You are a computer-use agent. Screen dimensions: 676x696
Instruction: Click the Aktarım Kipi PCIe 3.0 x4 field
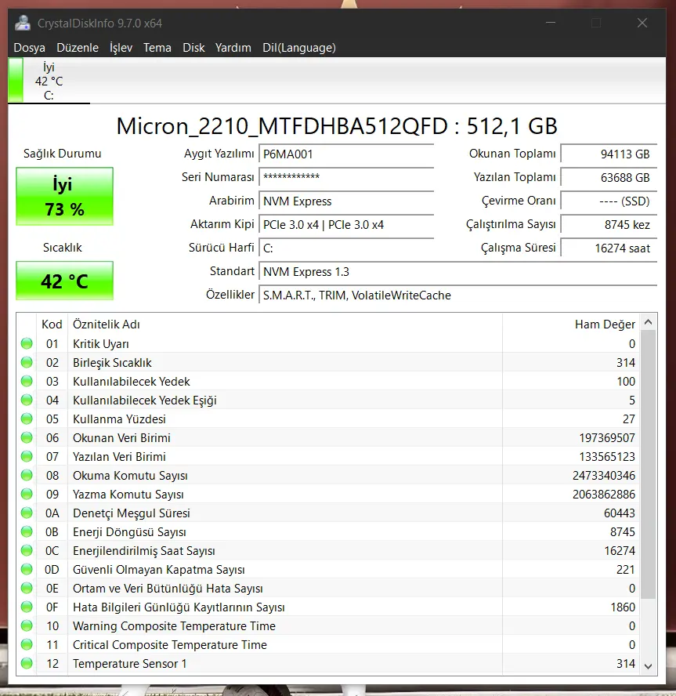pos(346,225)
